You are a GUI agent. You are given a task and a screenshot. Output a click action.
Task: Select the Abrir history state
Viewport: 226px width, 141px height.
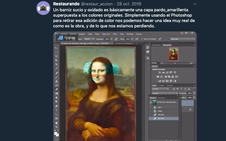tap(164, 107)
